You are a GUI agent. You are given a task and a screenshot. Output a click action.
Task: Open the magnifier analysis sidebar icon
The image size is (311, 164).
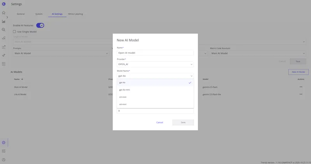pos(3,30)
